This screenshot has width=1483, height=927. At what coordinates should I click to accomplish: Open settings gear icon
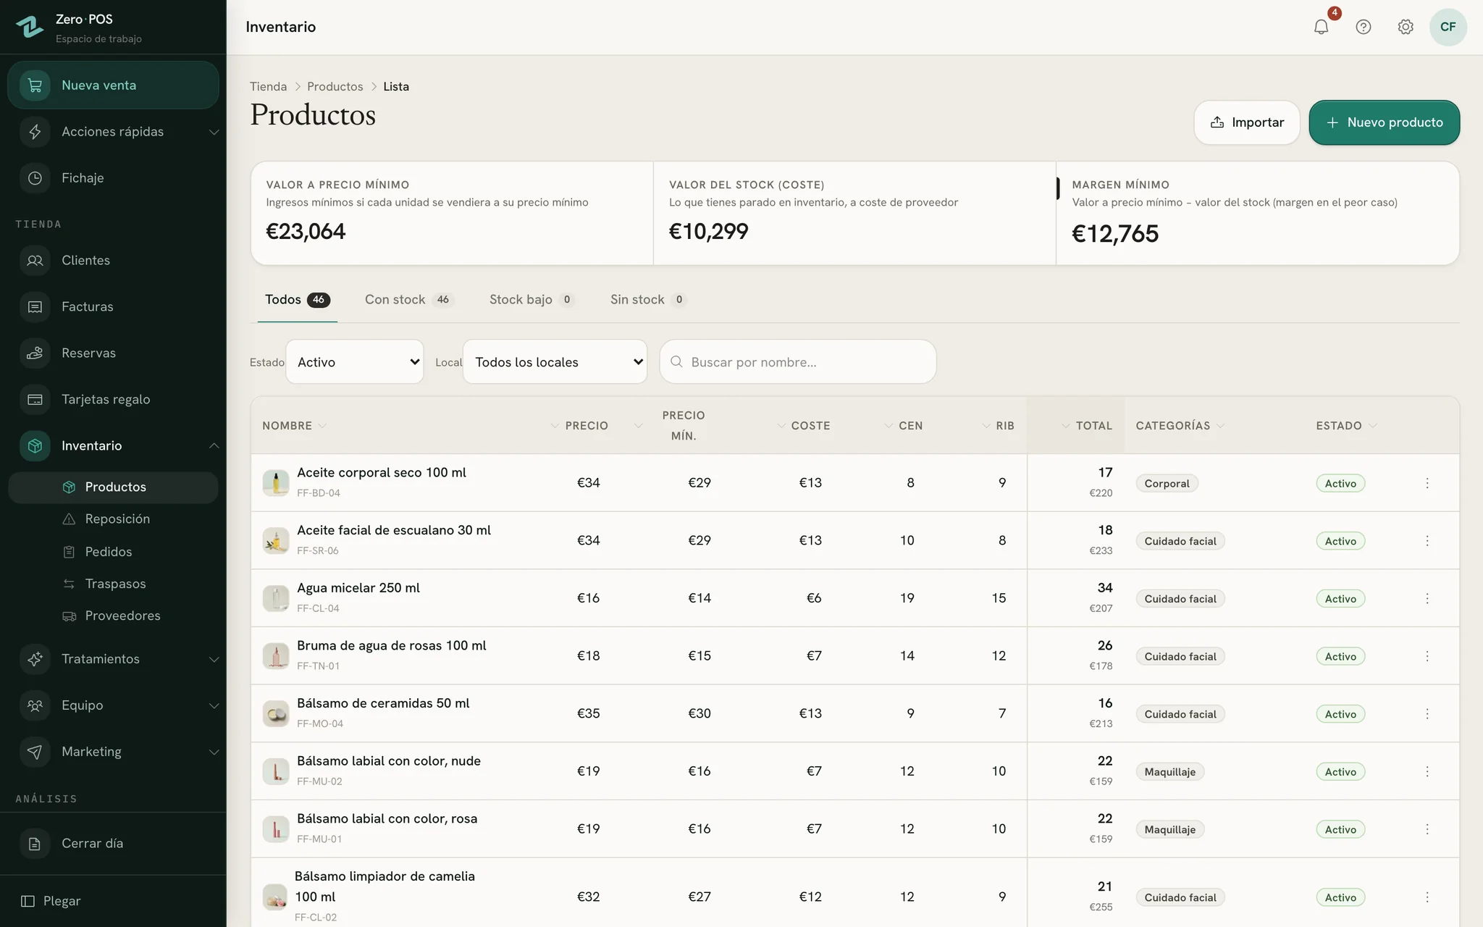pyautogui.click(x=1406, y=27)
